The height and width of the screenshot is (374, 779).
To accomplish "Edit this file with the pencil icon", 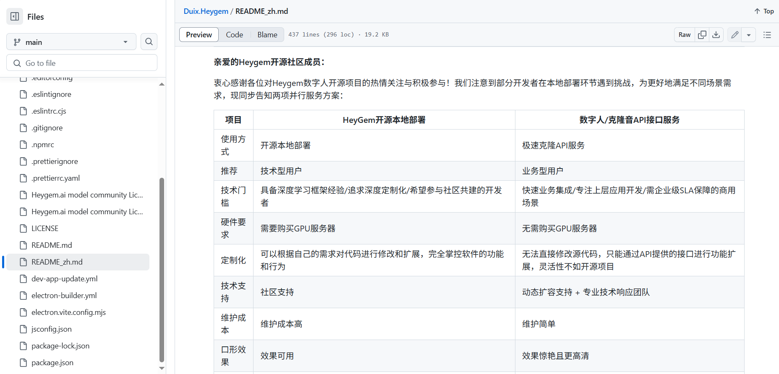I will coord(735,35).
